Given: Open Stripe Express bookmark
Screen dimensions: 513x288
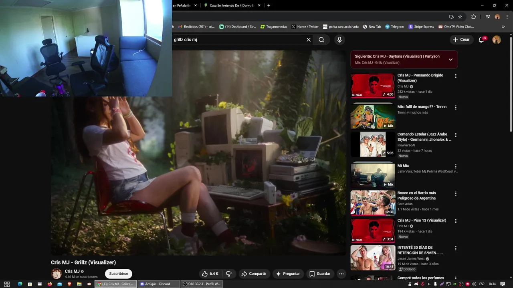Looking at the screenshot, I should [421, 27].
